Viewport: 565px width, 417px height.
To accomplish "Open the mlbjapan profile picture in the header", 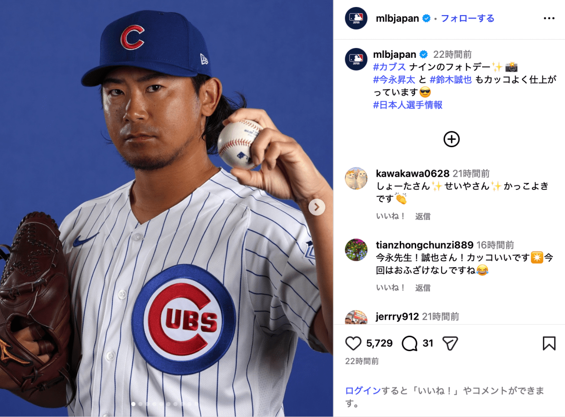I will coord(356,18).
